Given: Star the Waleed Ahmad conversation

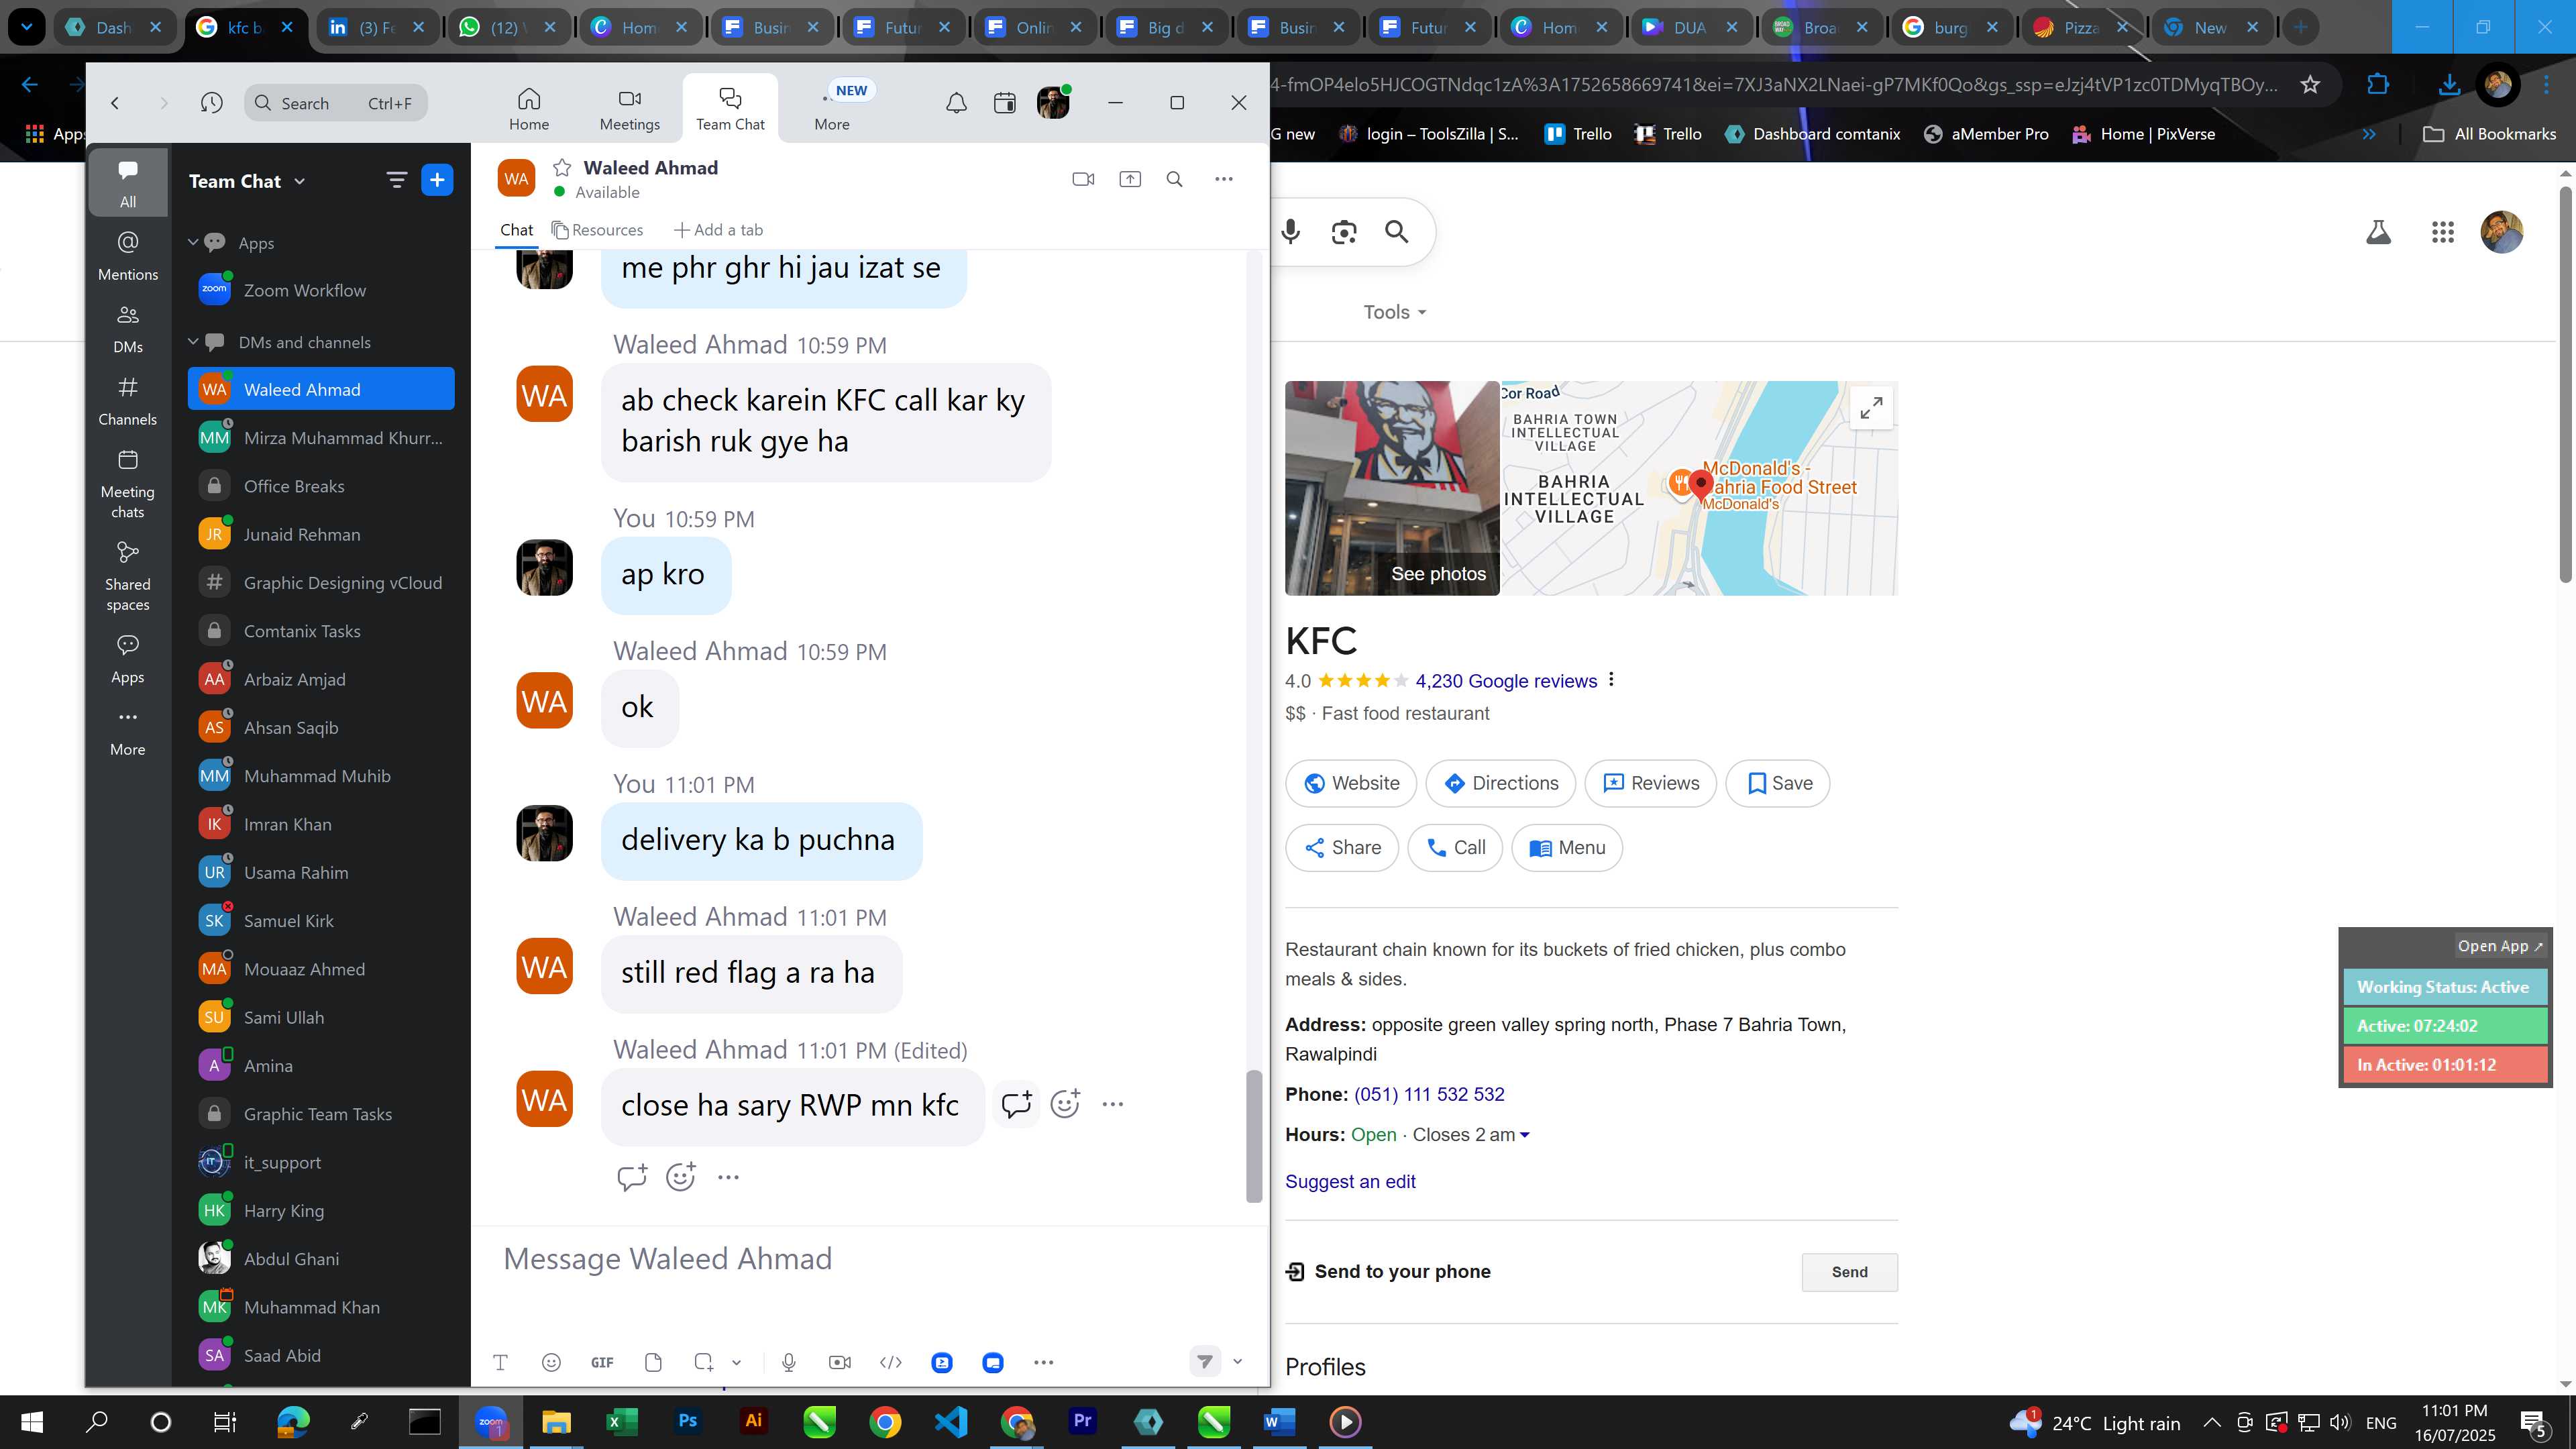Looking at the screenshot, I should pyautogui.click(x=562, y=167).
